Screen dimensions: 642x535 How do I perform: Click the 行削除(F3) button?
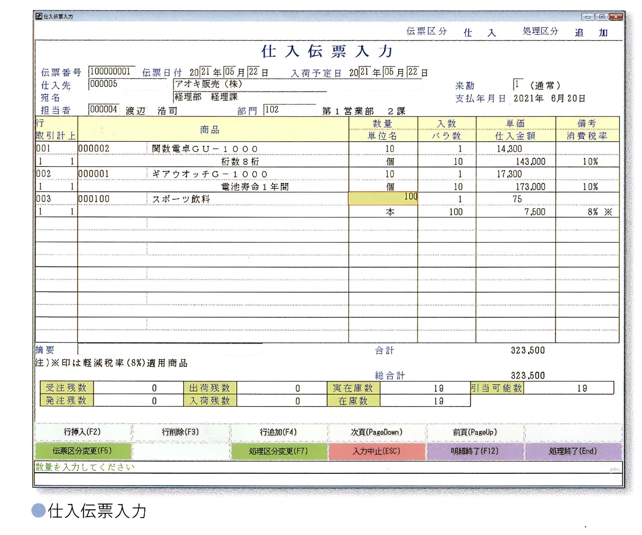[x=181, y=432]
